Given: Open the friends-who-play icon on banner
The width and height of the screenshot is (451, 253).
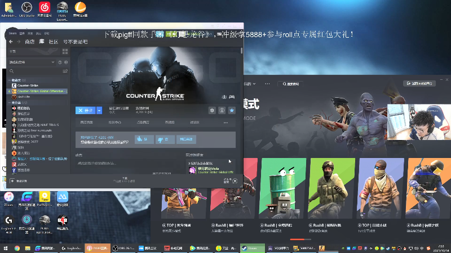Looking at the screenshot, I should [x=224, y=97].
